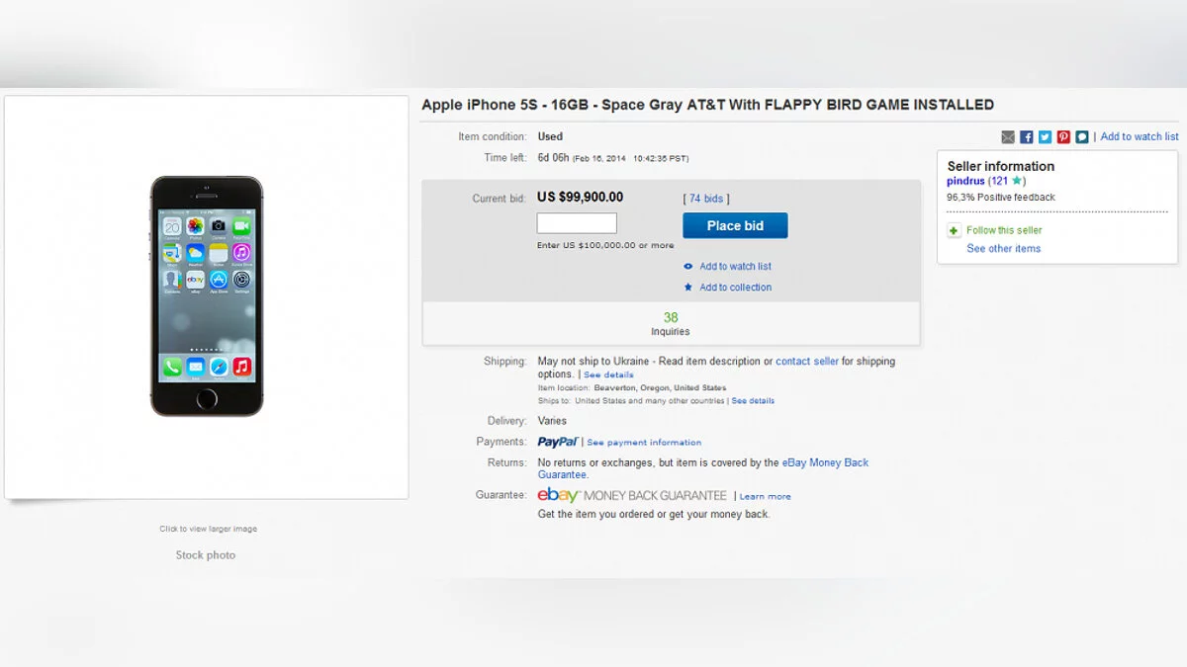Click Learn more about guarantee
The width and height of the screenshot is (1187, 667).
[x=765, y=496]
